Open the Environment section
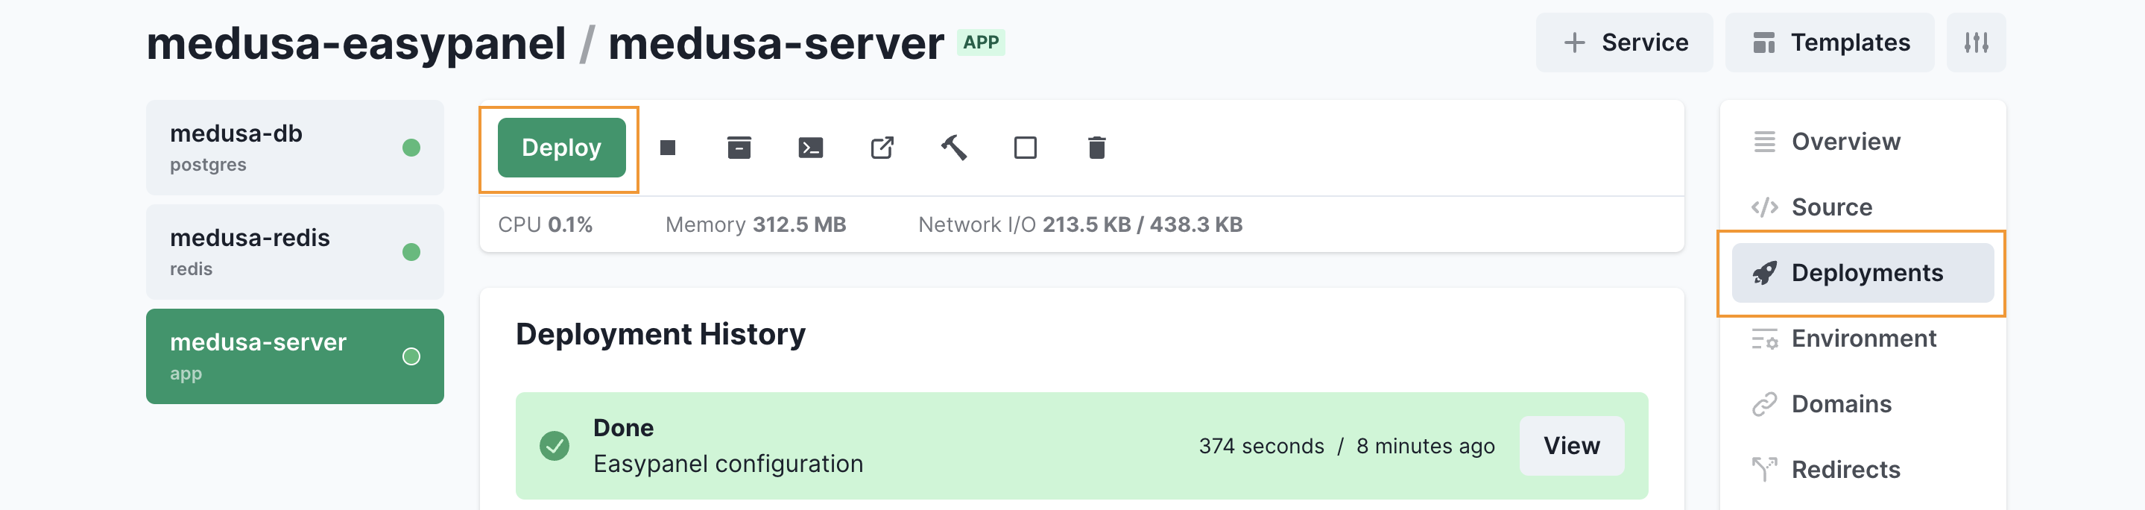The image size is (2145, 510). (x=1862, y=339)
